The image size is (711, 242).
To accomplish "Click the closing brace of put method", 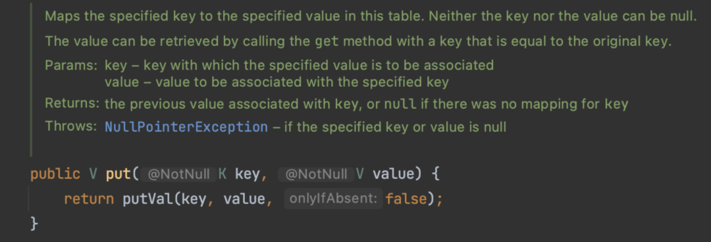I will pyautogui.click(x=34, y=224).
